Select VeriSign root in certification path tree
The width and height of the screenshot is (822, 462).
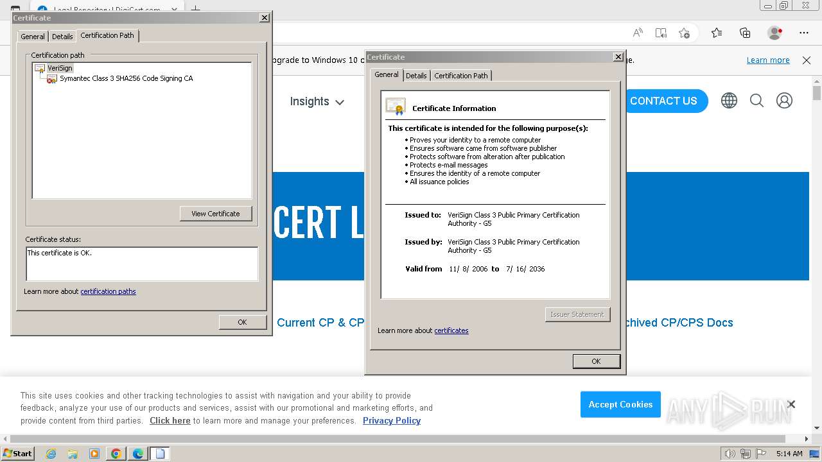pos(60,68)
